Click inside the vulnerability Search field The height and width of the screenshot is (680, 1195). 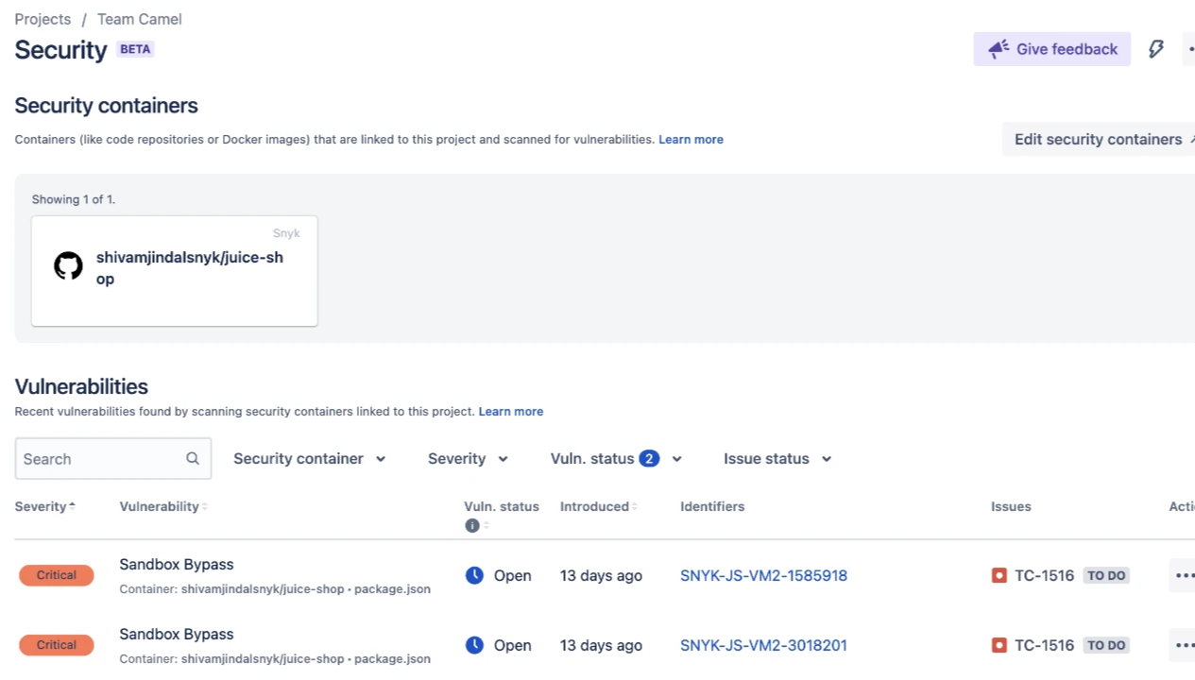coord(94,458)
